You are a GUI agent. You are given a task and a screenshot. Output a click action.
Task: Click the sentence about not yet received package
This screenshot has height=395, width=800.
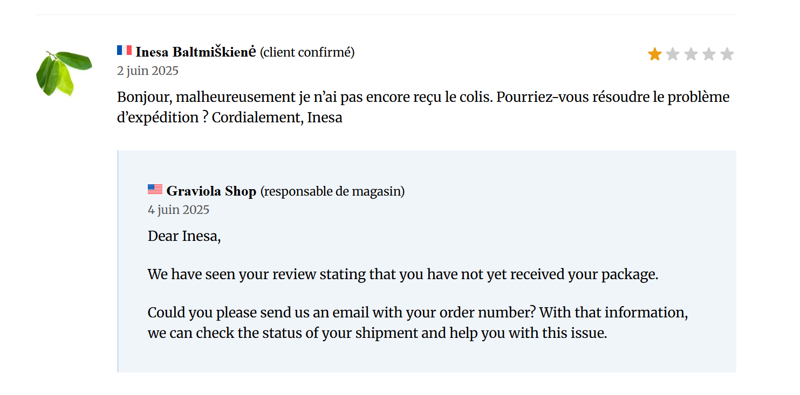(x=403, y=274)
